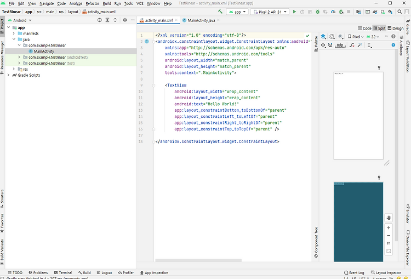Viewport: 411px width, 279px height.
Task: Switch editor to Split view
Action: 379,29
